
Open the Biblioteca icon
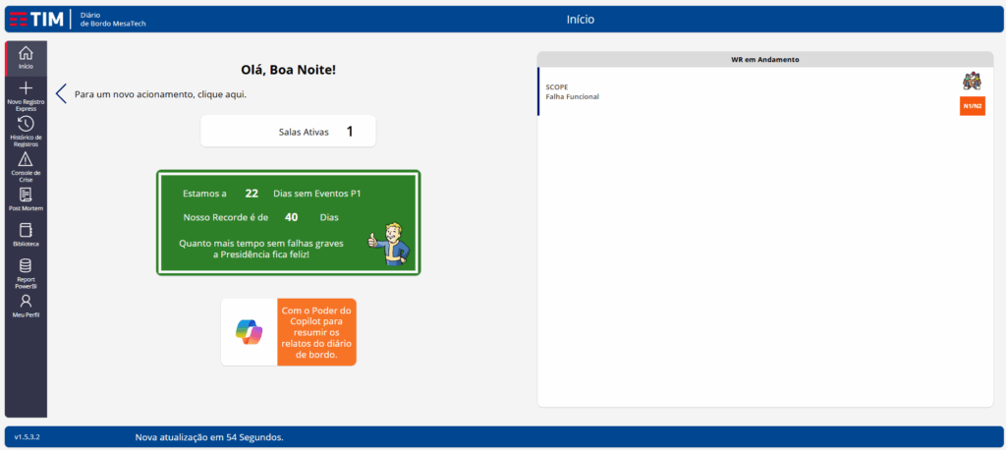click(x=26, y=233)
